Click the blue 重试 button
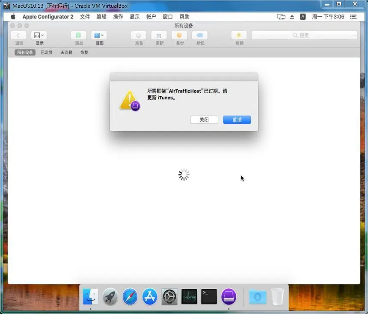Screen dimensions: 368x314 pyautogui.click(x=237, y=120)
